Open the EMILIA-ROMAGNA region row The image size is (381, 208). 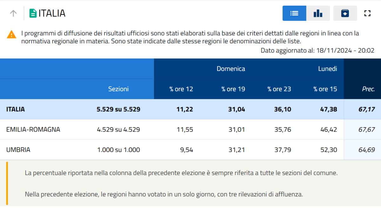[33, 129]
